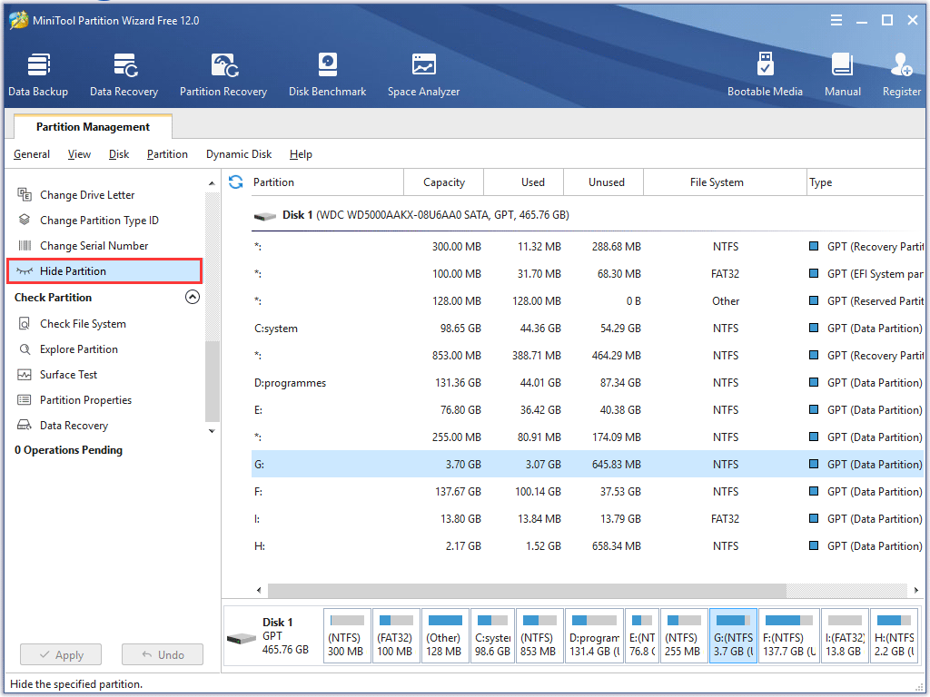The image size is (930, 697).
Task: Open the Dynamic Disk menu
Action: (x=239, y=154)
